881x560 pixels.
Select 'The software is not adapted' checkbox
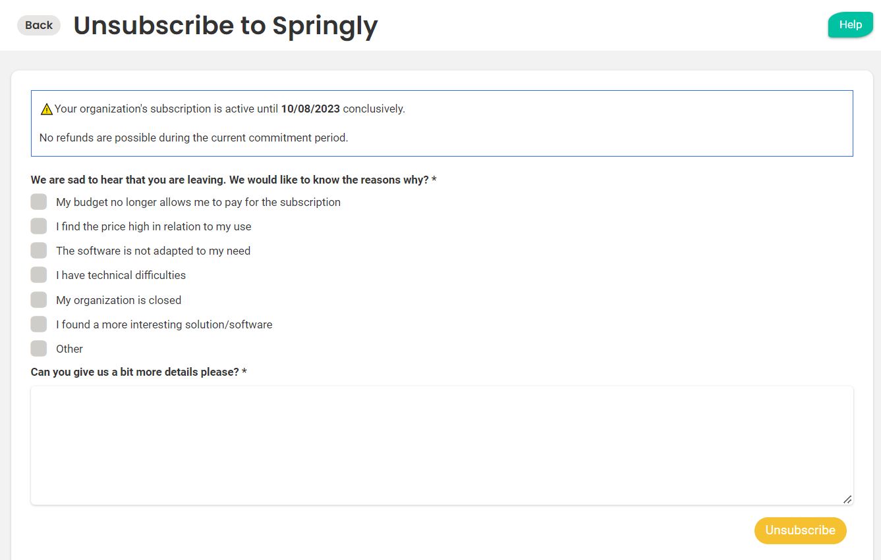(x=39, y=251)
